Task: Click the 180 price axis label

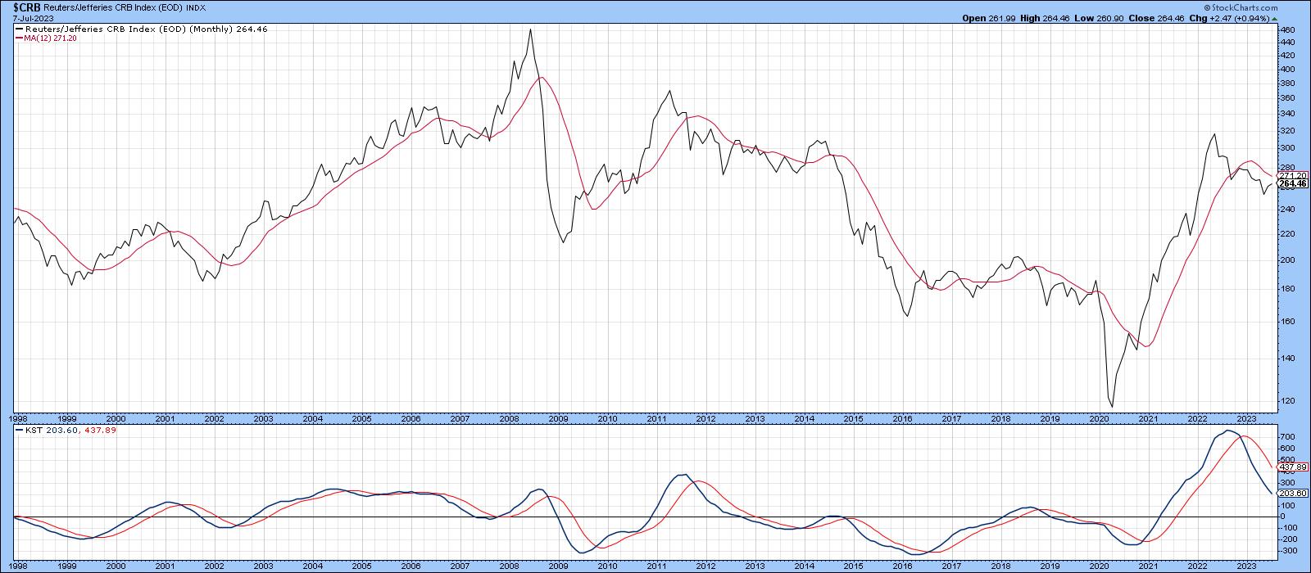Action: [x=1287, y=288]
